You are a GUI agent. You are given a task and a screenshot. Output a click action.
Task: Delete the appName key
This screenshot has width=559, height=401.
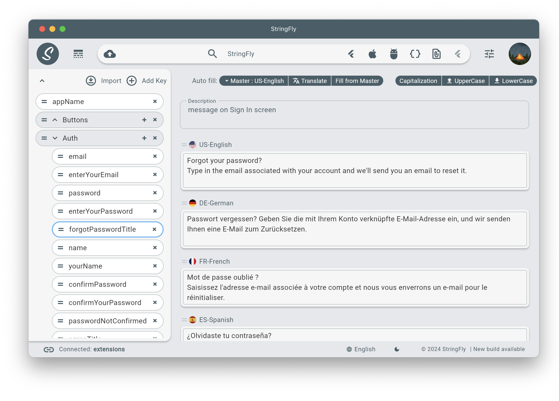pyautogui.click(x=155, y=102)
